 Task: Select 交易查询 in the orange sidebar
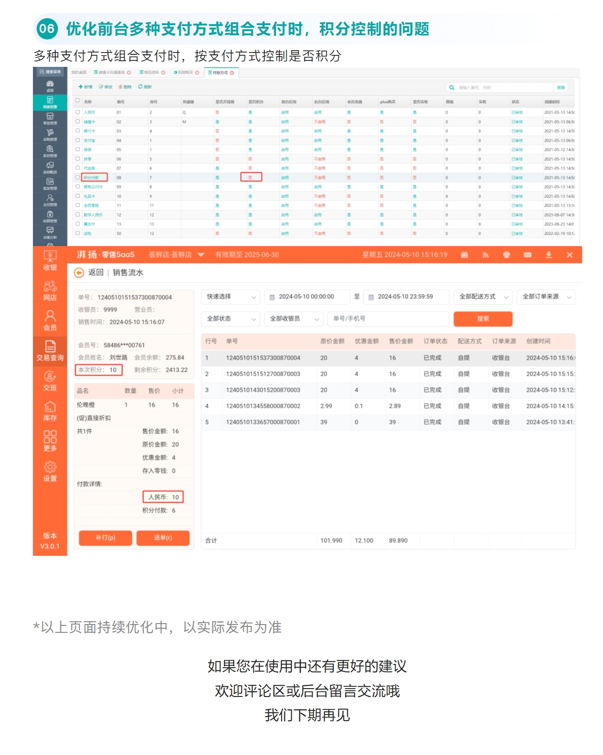click(x=50, y=351)
